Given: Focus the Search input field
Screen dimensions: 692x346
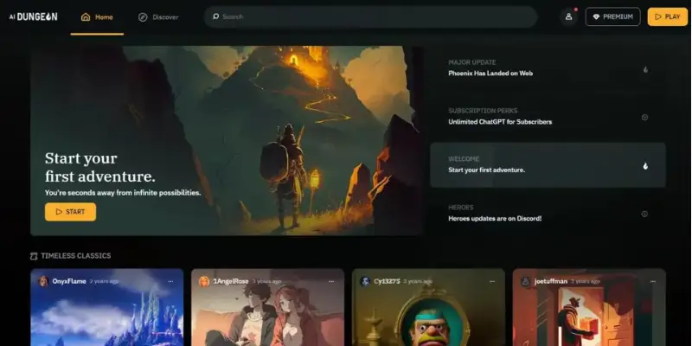Looking at the screenshot, I should click(371, 16).
